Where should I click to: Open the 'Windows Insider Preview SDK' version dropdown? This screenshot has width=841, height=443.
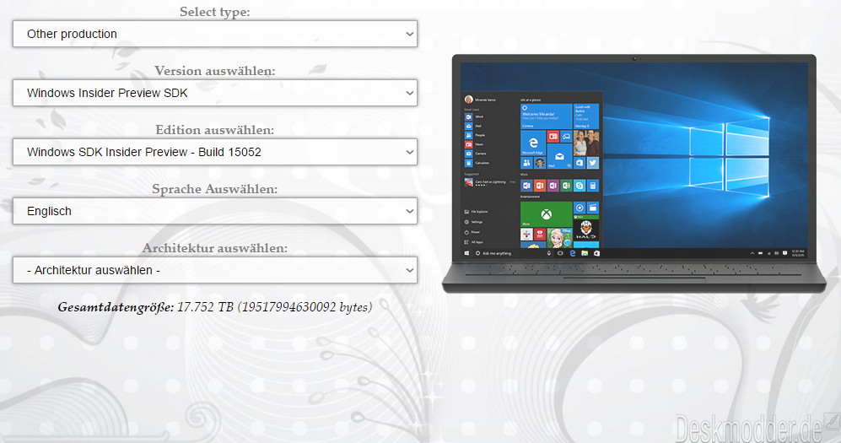pos(214,93)
